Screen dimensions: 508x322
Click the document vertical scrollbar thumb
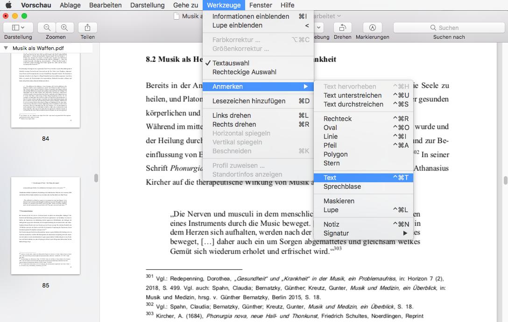pyautogui.click(x=505, y=180)
